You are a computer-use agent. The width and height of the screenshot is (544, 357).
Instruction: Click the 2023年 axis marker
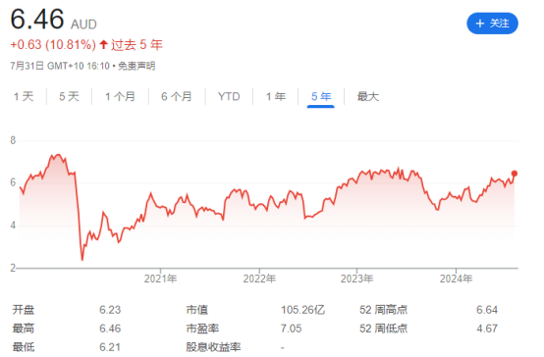click(x=356, y=279)
